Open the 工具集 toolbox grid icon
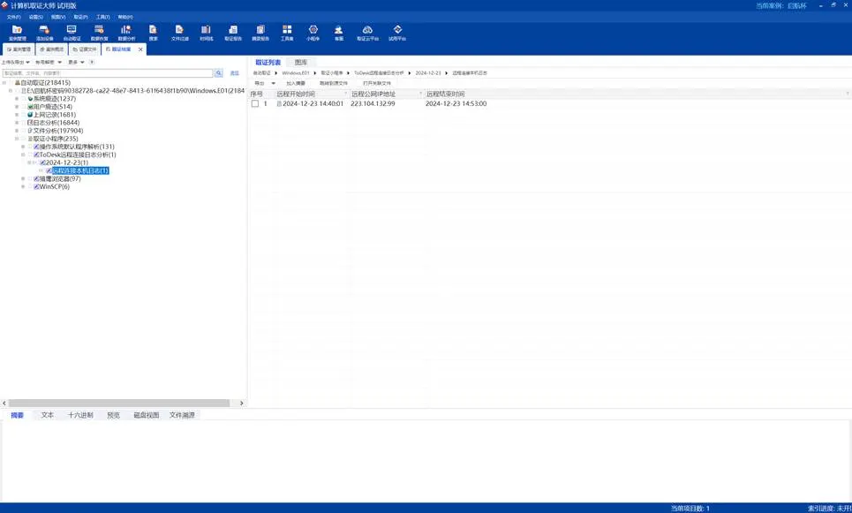 click(287, 33)
